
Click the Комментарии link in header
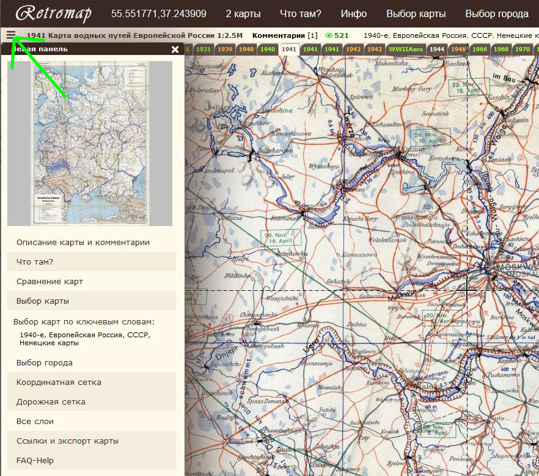pos(279,35)
